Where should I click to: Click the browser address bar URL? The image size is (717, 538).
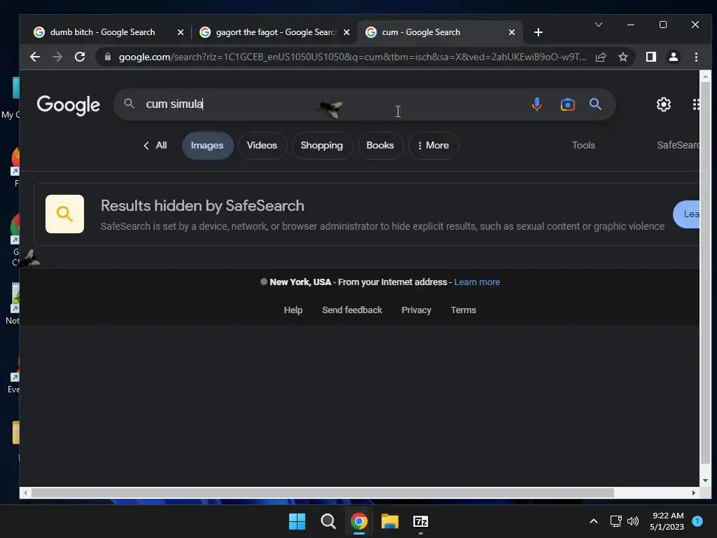[352, 57]
